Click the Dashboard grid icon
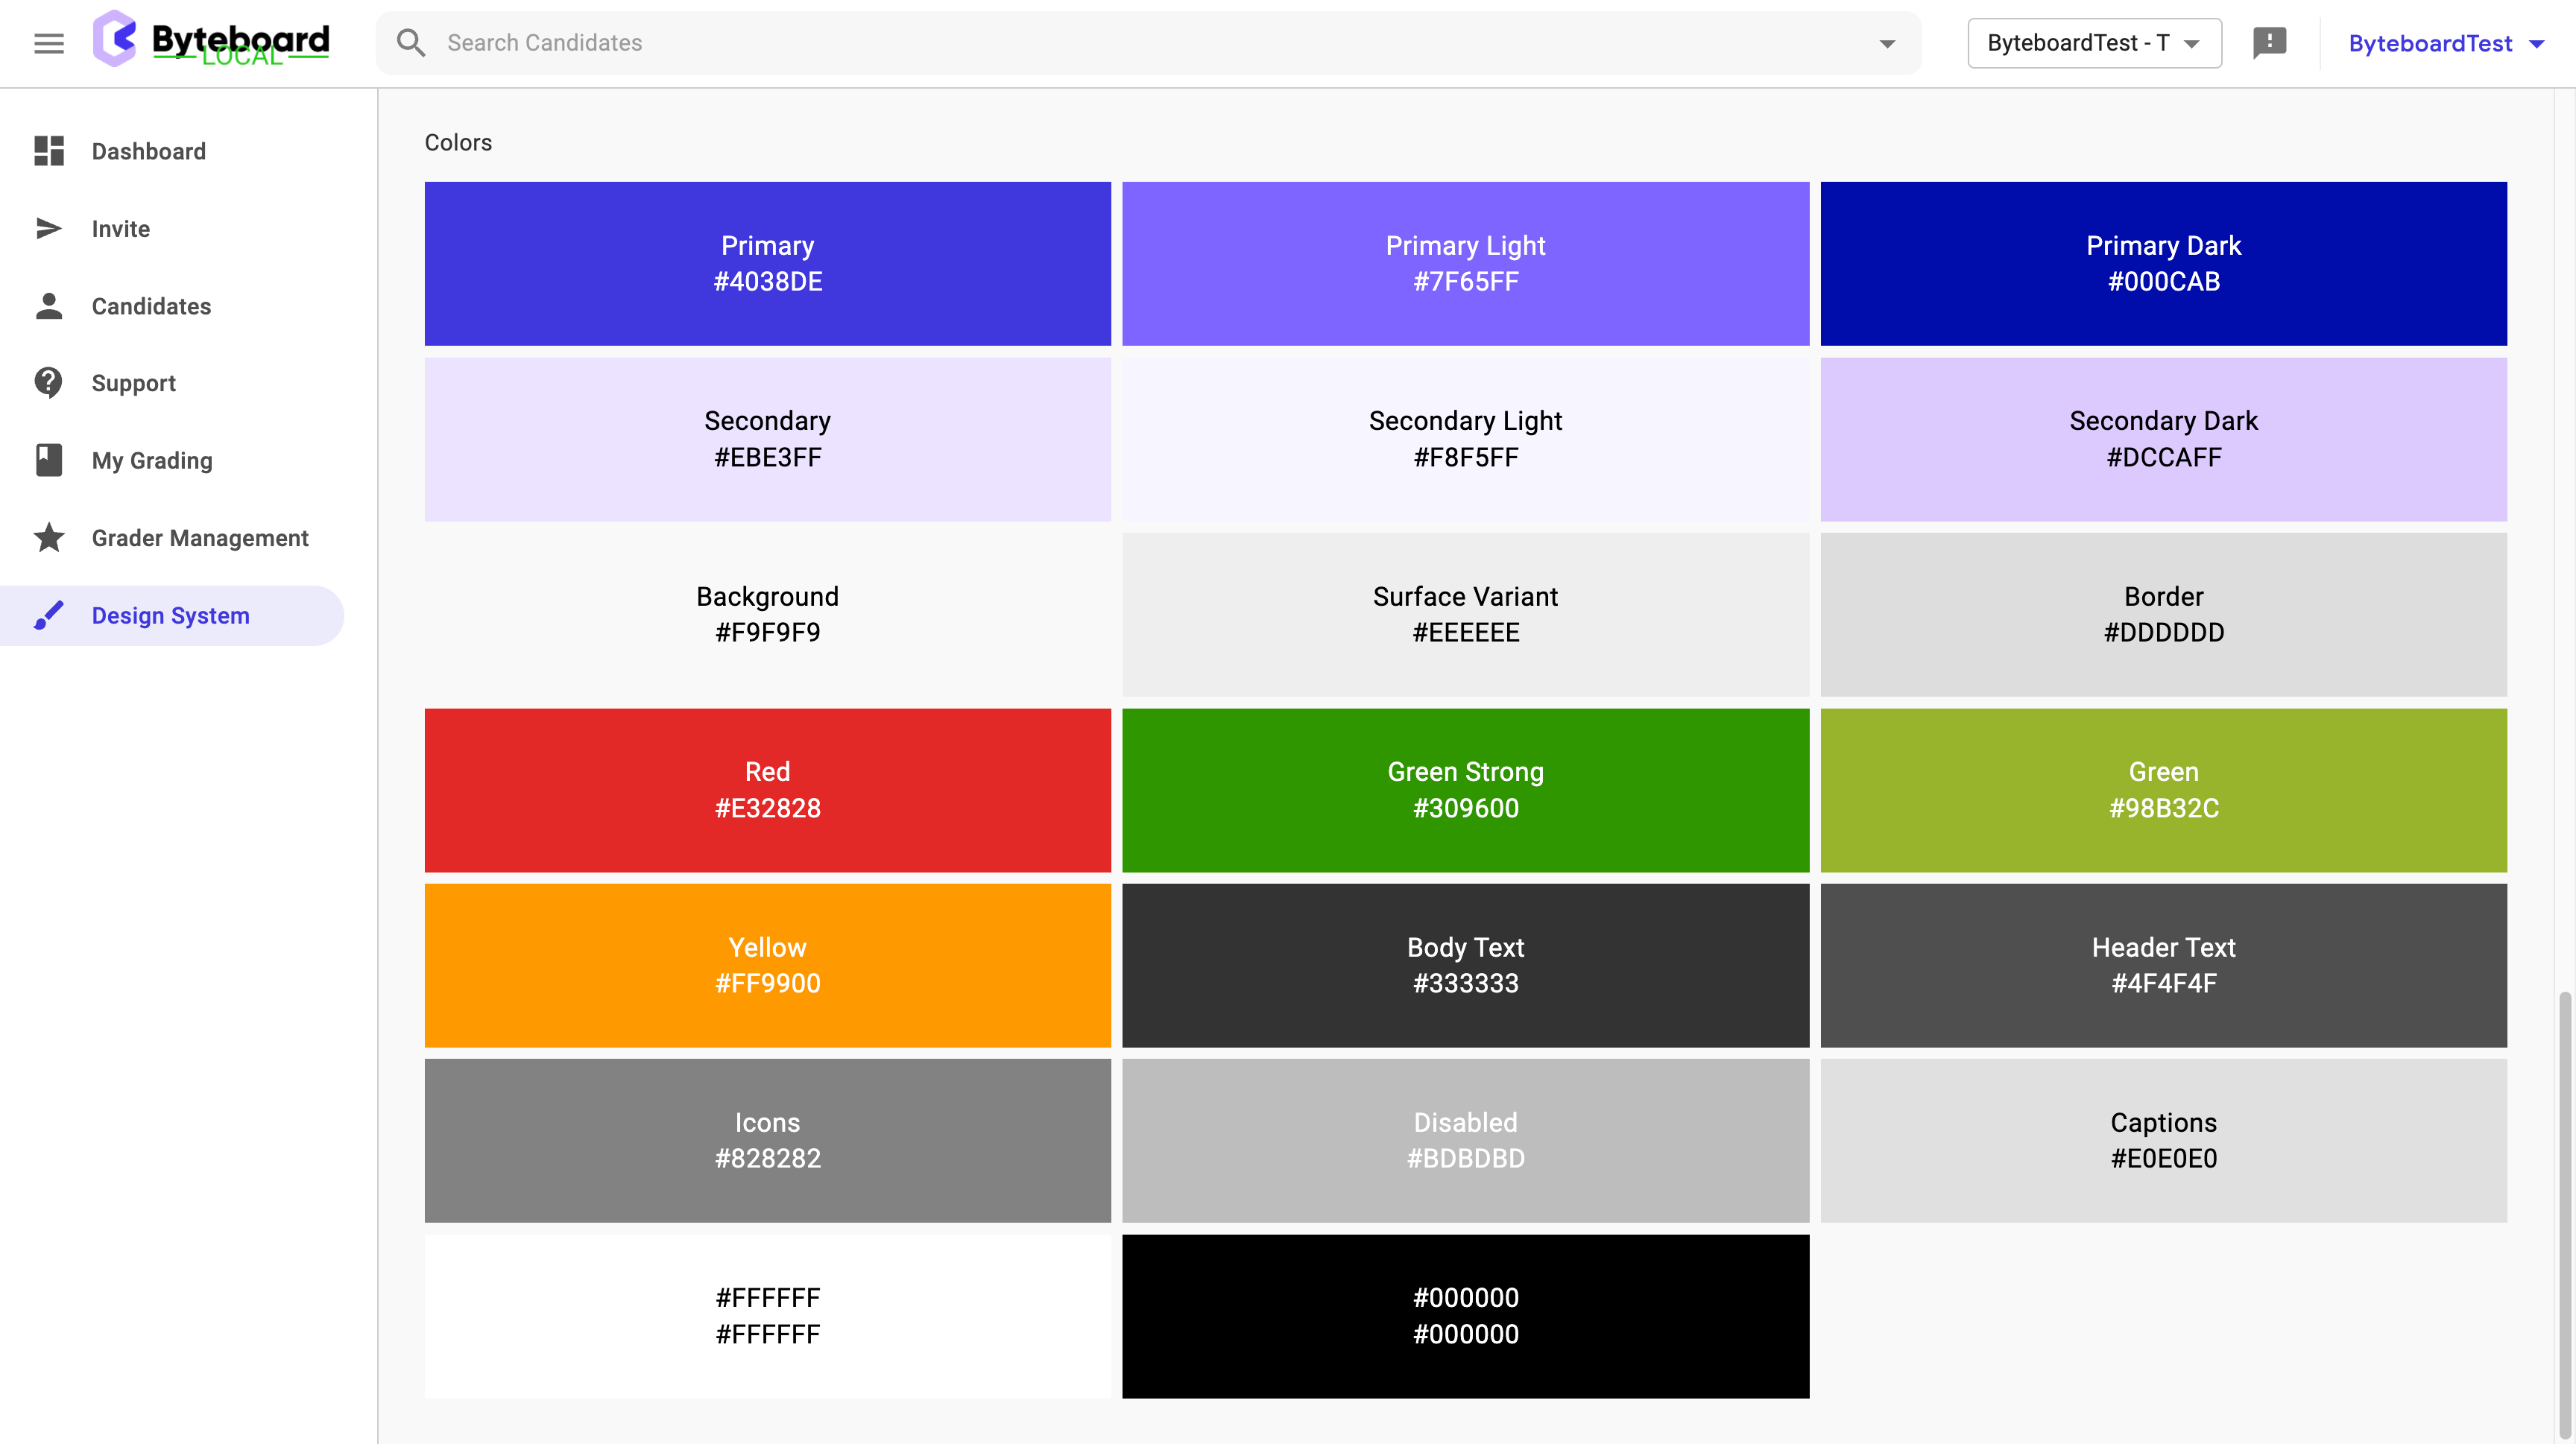2576x1444 pixels. [x=48, y=151]
